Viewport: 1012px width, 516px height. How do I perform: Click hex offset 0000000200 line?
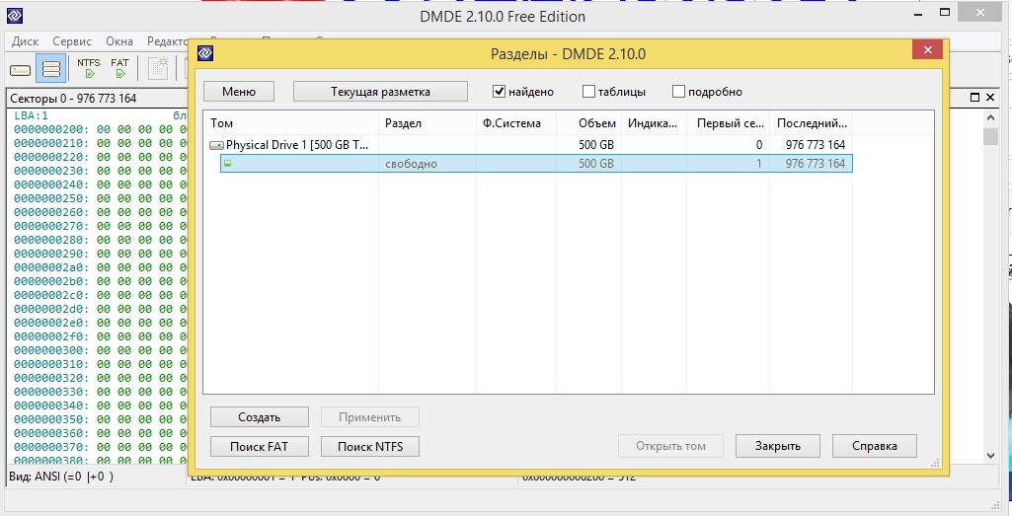coord(100,129)
